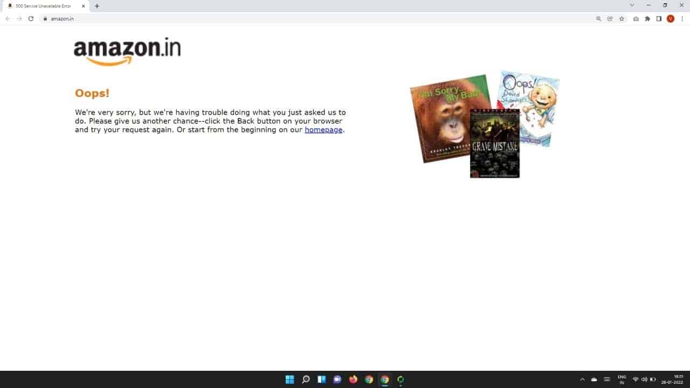Open the side panel icon
Viewport: 690px width, 388px height.
659,18
